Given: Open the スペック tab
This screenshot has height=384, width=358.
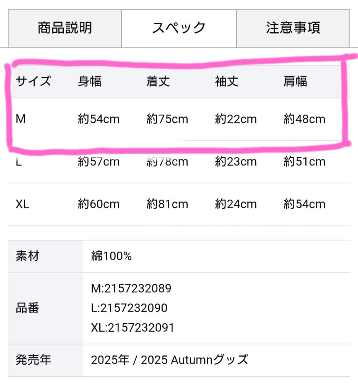Looking at the screenshot, I should [178, 27].
